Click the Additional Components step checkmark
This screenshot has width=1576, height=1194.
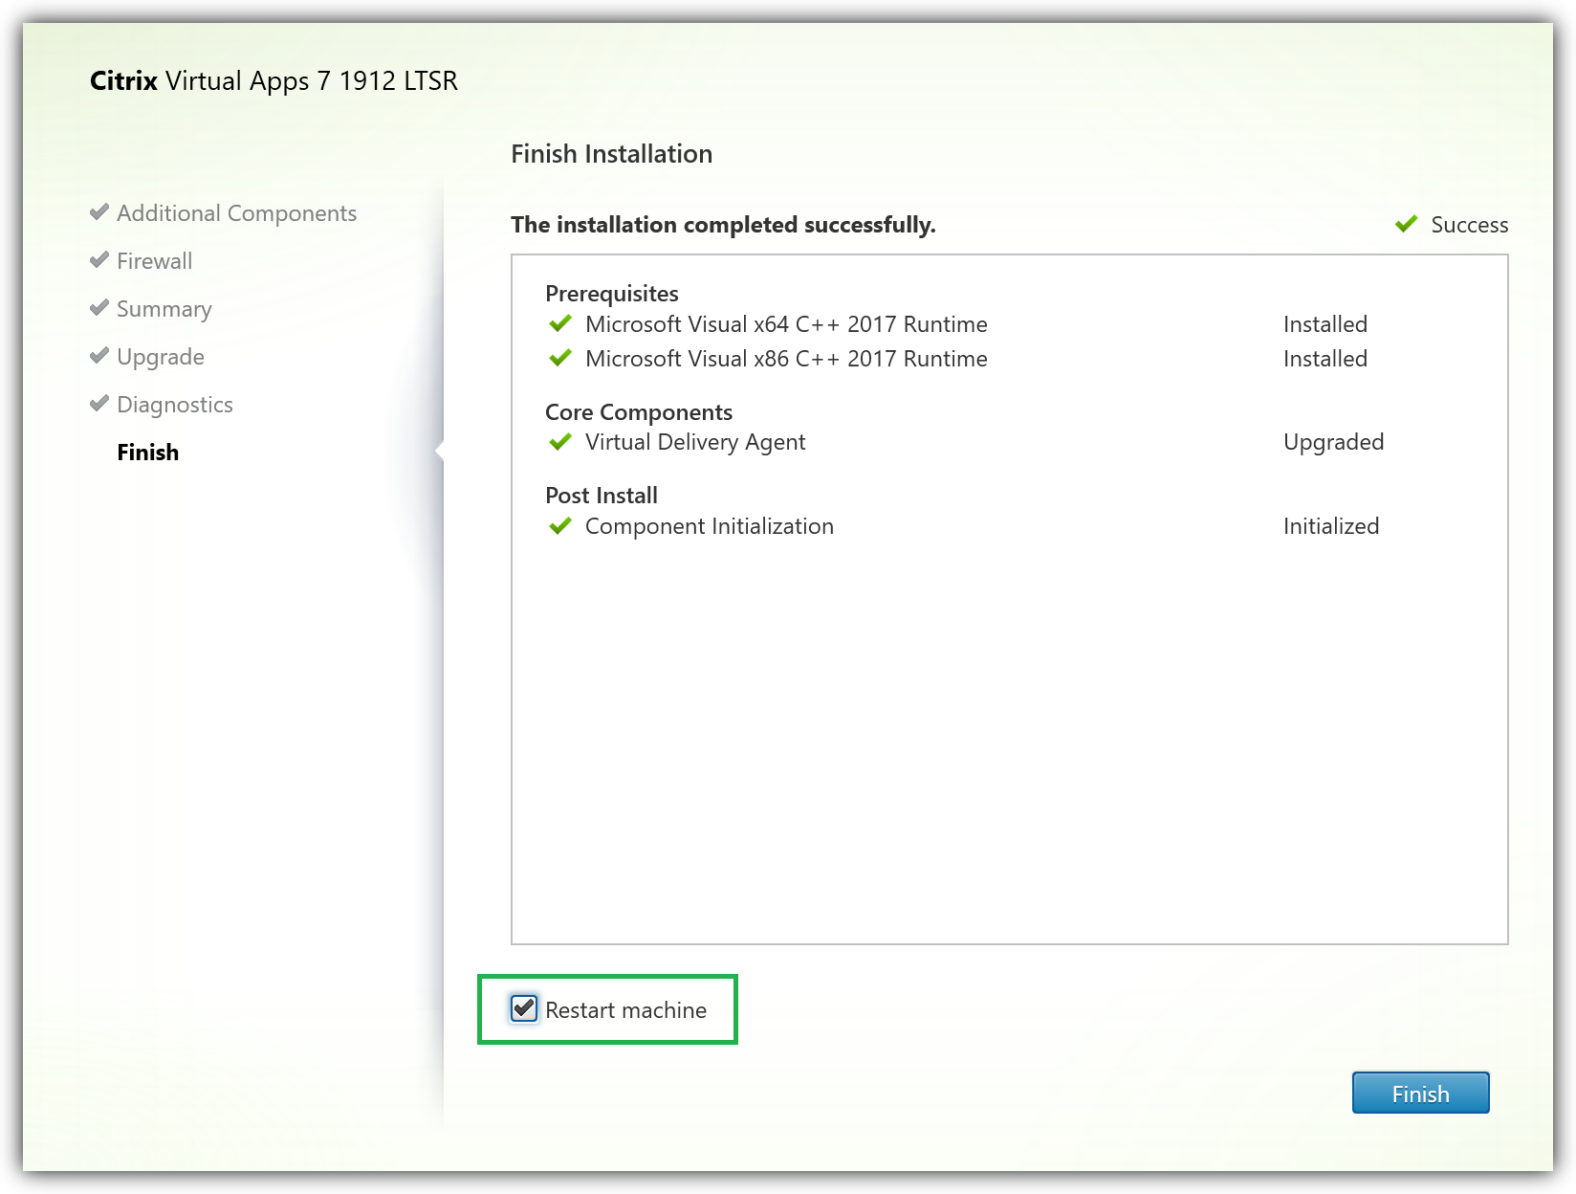coord(99,212)
